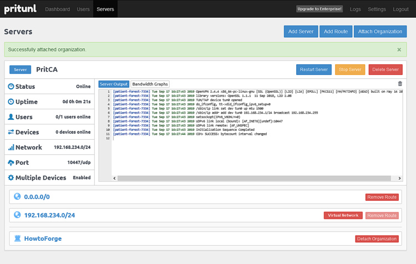Stop the PritCA server

pyautogui.click(x=350, y=69)
